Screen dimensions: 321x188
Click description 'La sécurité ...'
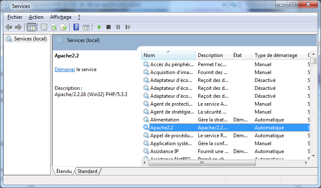point(212,112)
